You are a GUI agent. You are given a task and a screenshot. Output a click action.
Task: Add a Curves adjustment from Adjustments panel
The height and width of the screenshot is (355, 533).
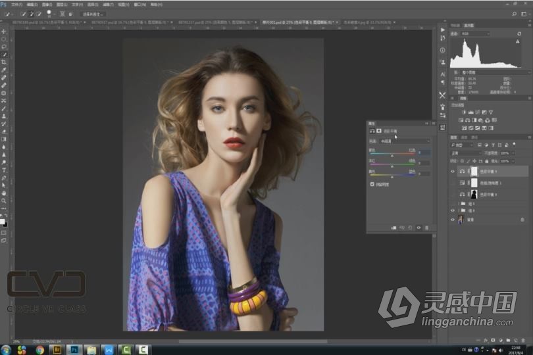tap(478, 112)
